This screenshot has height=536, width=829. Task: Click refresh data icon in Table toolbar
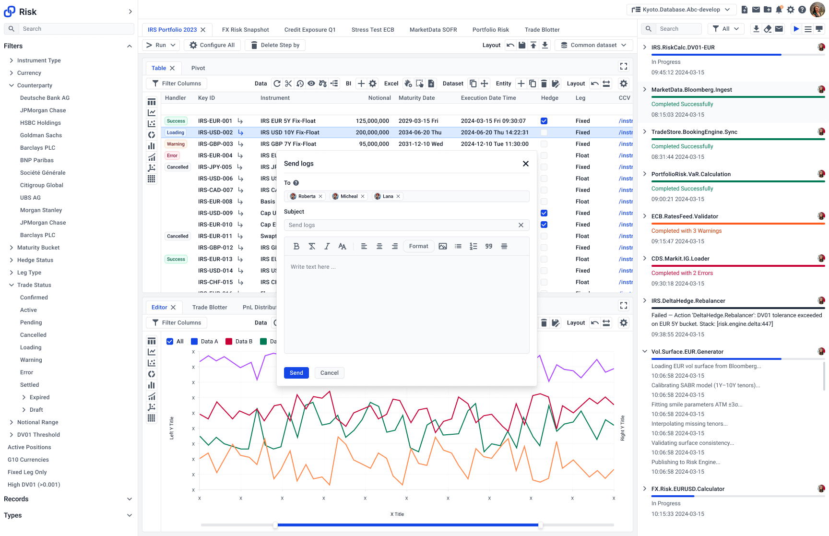point(277,83)
